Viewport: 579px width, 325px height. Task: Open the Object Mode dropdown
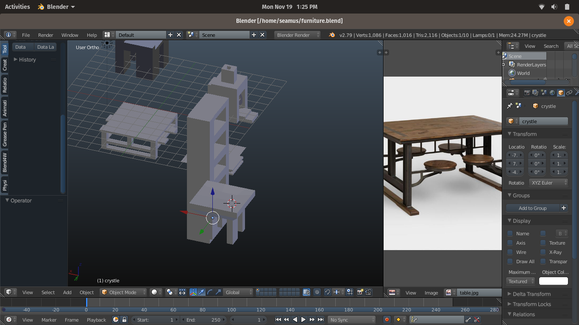pos(123,292)
